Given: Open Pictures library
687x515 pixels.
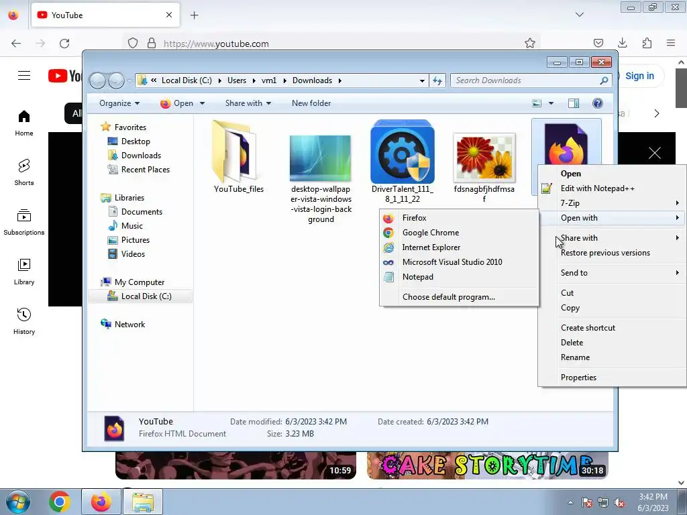Looking at the screenshot, I should tap(135, 240).
